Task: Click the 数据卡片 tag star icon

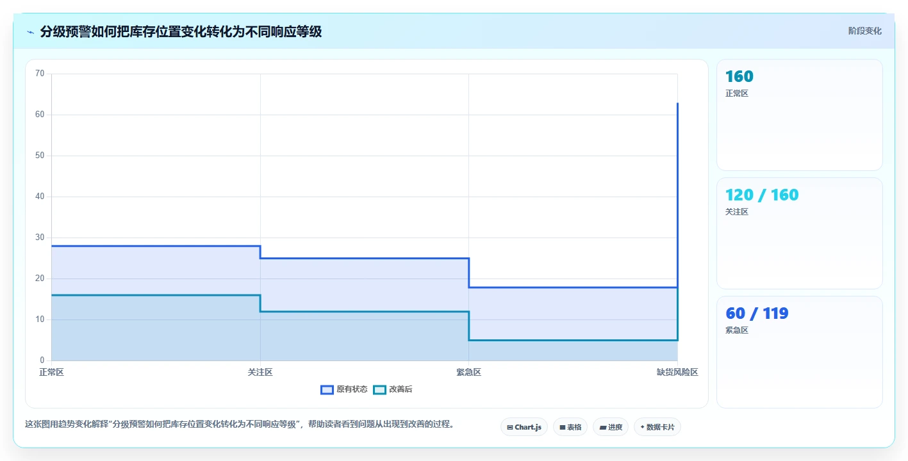Action: coord(642,426)
